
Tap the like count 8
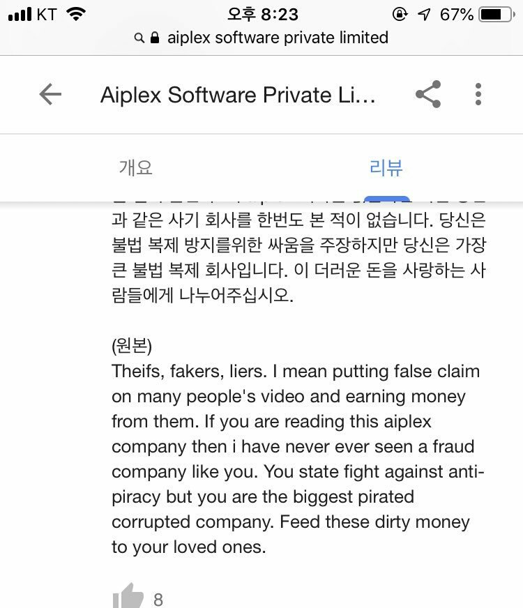[x=158, y=600]
